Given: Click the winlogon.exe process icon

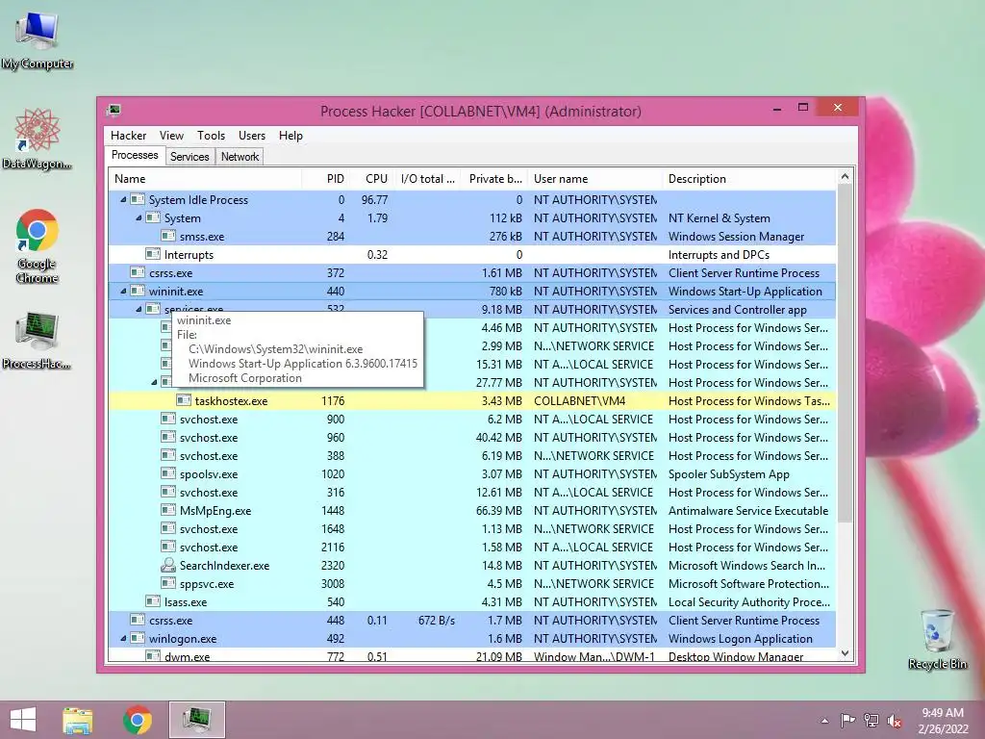Looking at the screenshot, I should 138,639.
